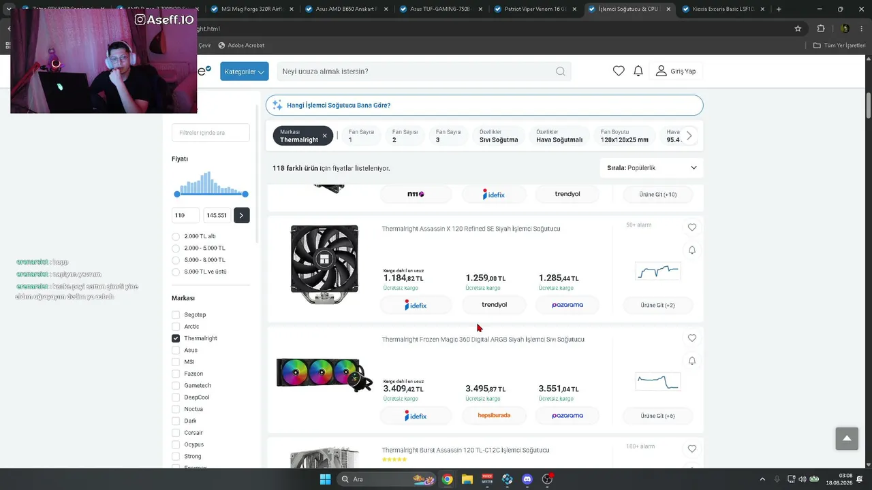Viewport: 872px width, 490px height.
Task: Open File Explorer from the taskbar
Action: (467, 479)
